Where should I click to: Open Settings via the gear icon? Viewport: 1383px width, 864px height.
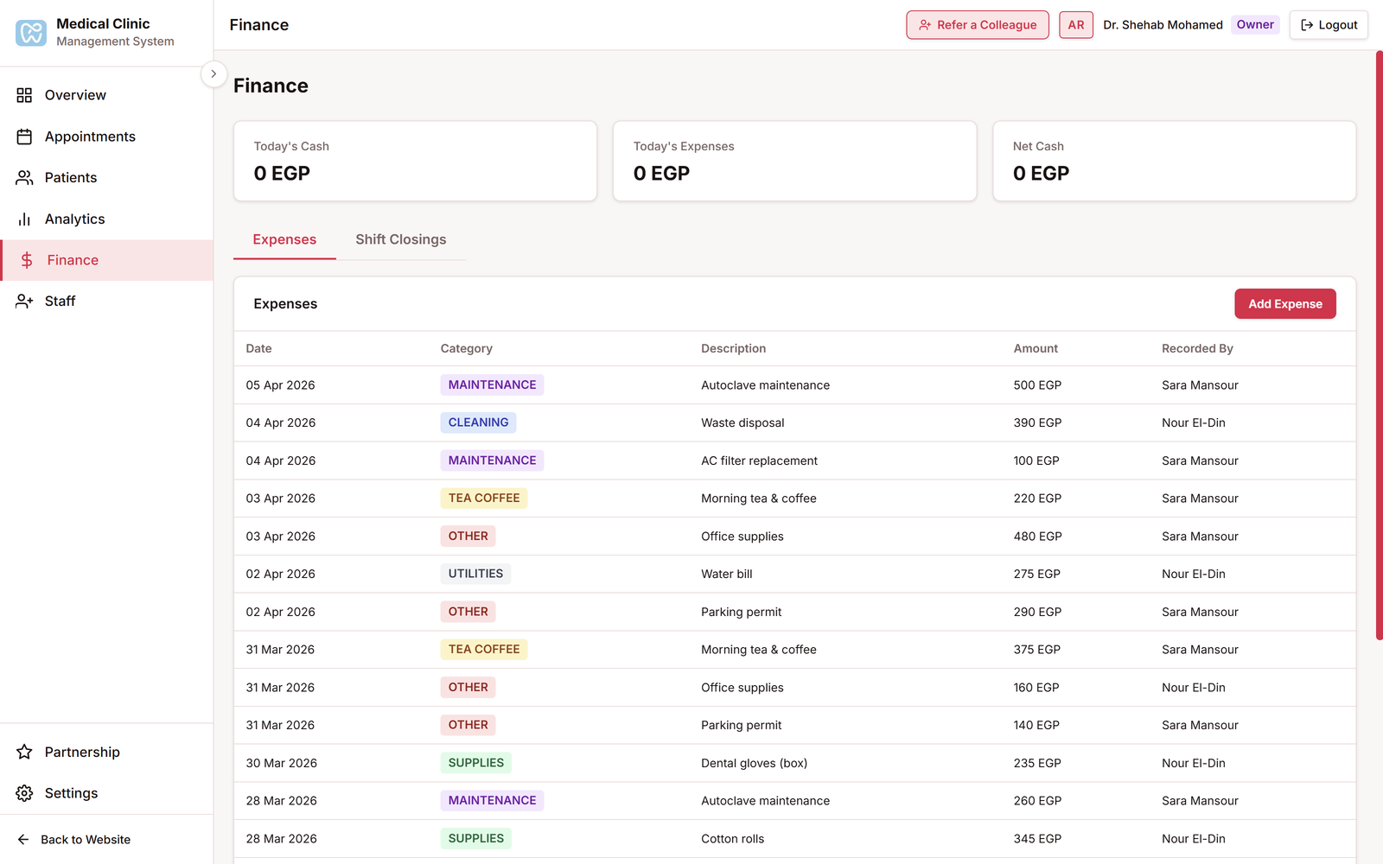[x=24, y=793]
